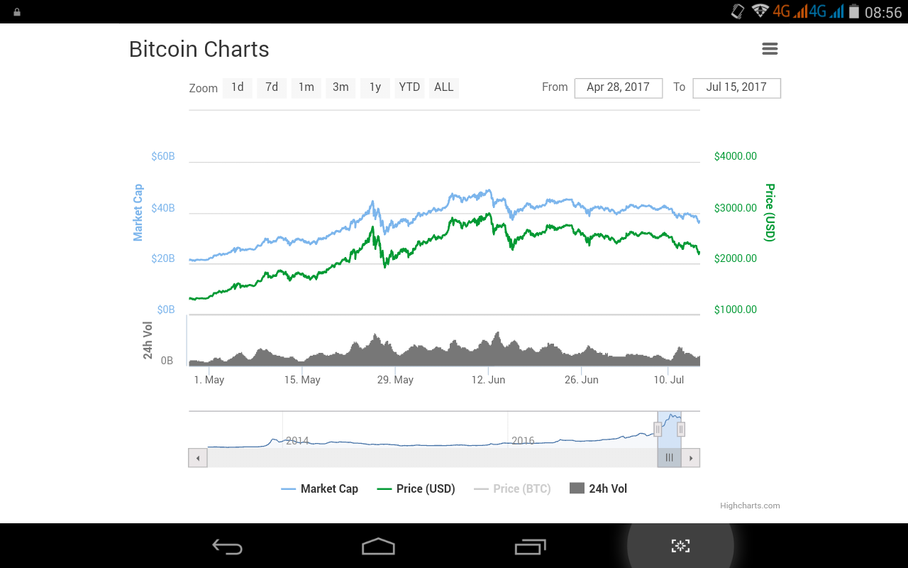Tap the Android home navigation icon
The image size is (908, 568).
pos(378,546)
